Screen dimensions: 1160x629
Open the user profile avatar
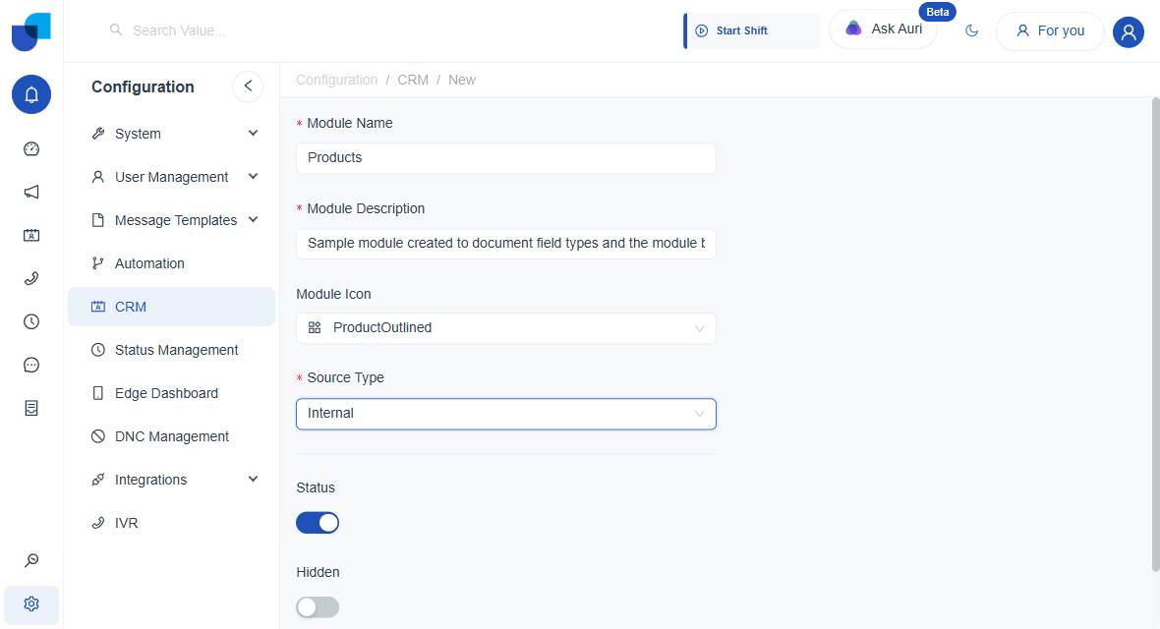coord(1129,31)
